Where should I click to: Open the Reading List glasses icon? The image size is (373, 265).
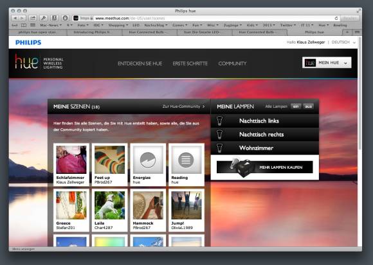click(x=14, y=25)
